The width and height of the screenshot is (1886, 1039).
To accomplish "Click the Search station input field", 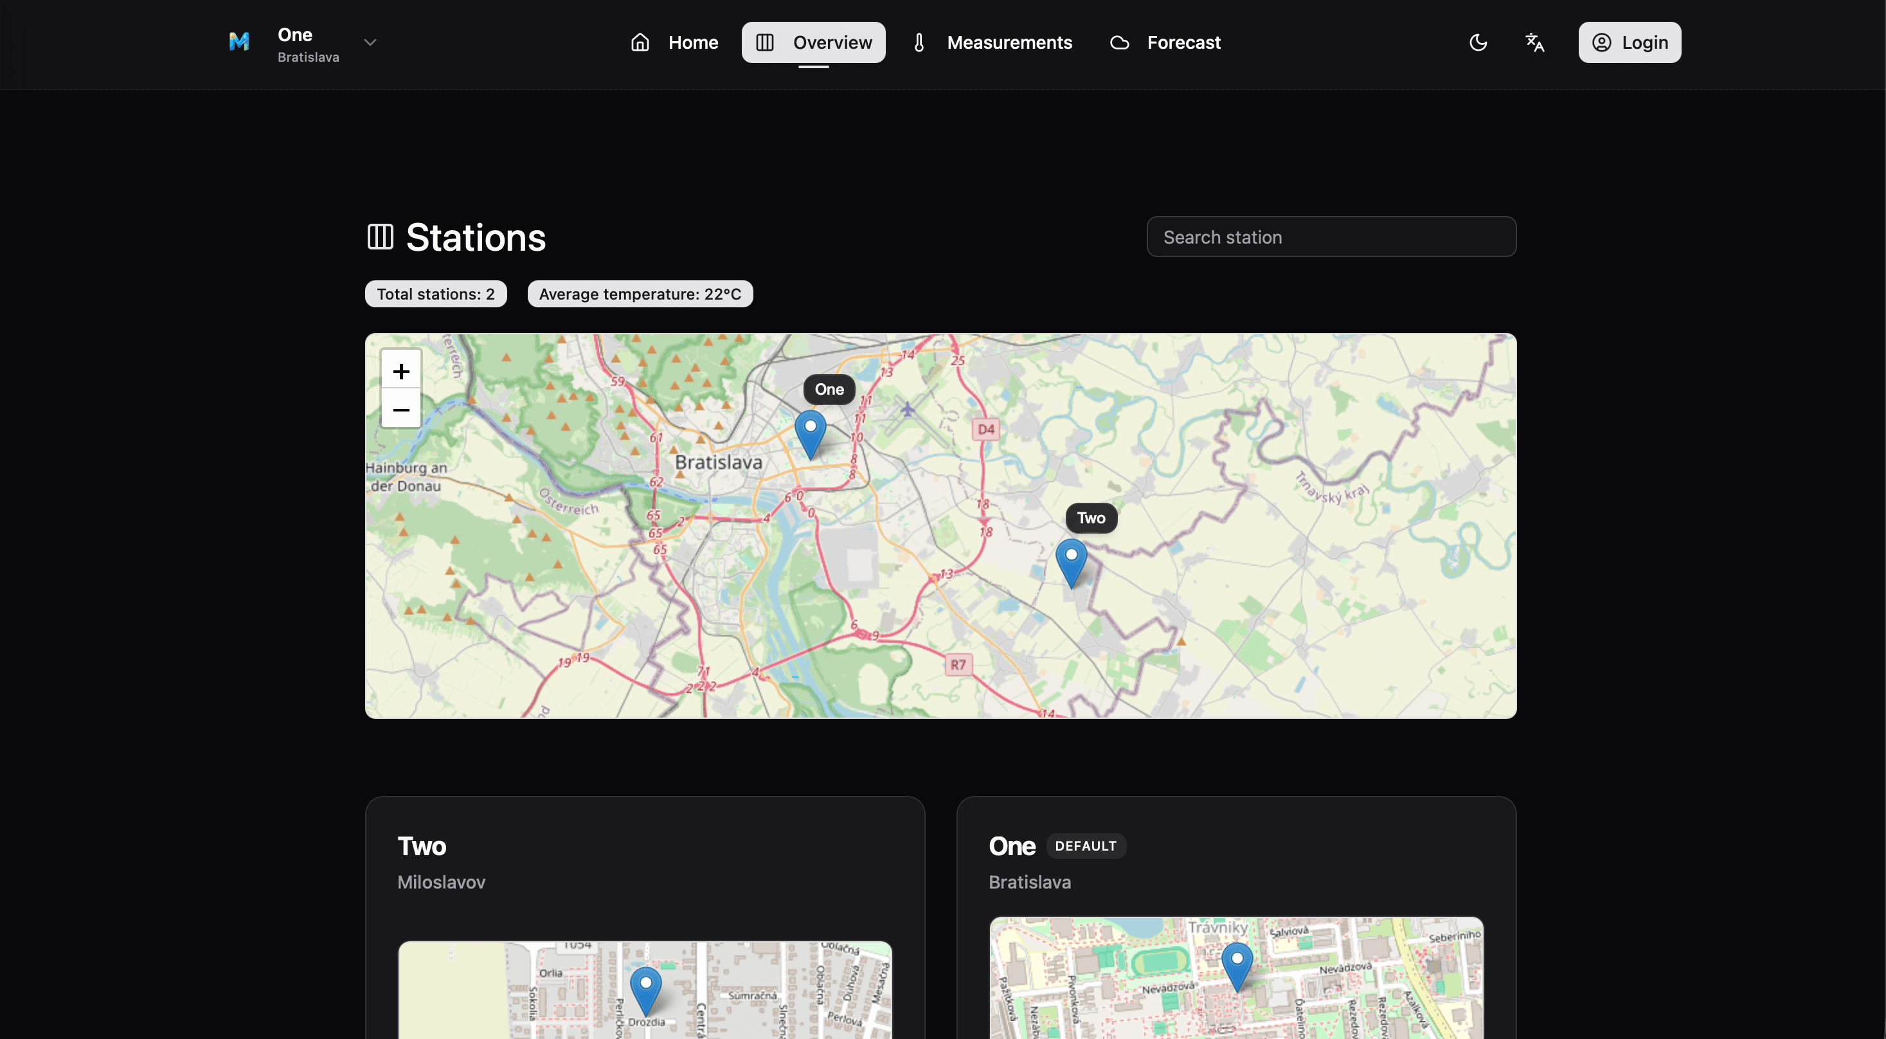I will pyautogui.click(x=1331, y=237).
